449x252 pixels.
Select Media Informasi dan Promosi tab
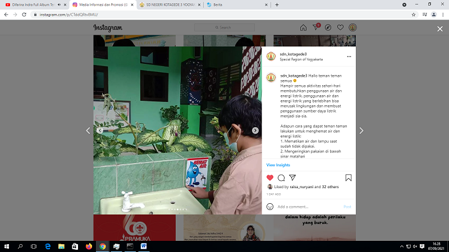(x=103, y=4)
